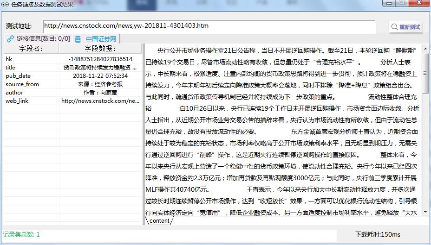Click the title value 货币政策将持续发力稳融资
This screenshot has height=245, width=431.
tap(100, 68)
